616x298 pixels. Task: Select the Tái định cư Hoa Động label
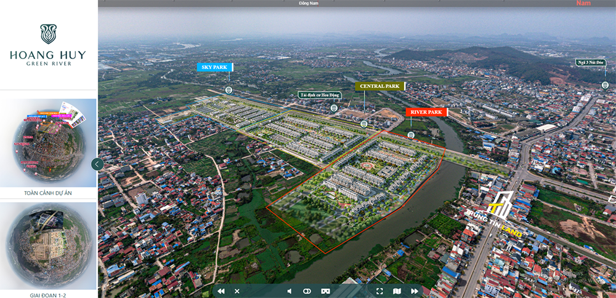(x=319, y=95)
